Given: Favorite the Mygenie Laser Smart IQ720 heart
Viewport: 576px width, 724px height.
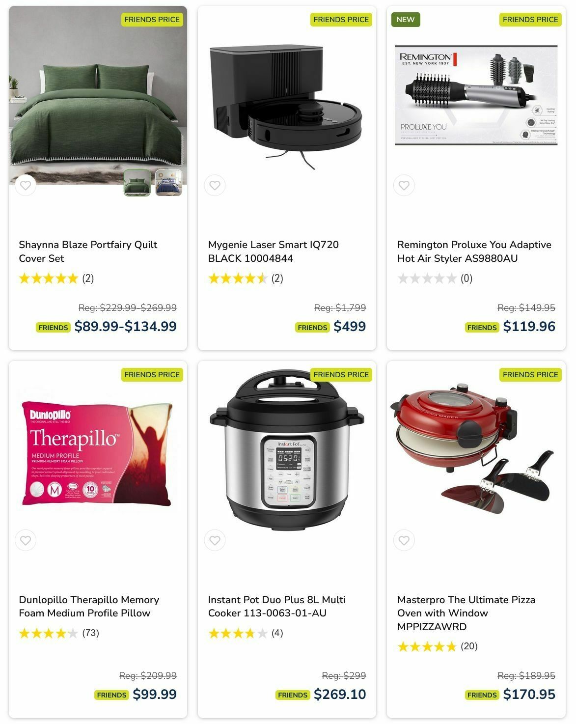Looking at the screenshot, I should 215,185.
